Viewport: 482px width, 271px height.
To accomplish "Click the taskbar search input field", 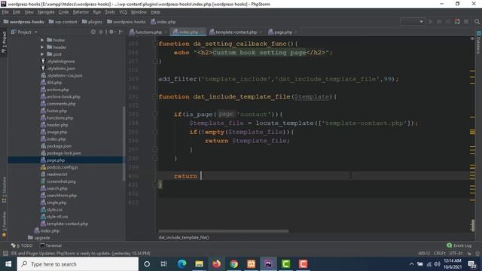I will (78, 264).
